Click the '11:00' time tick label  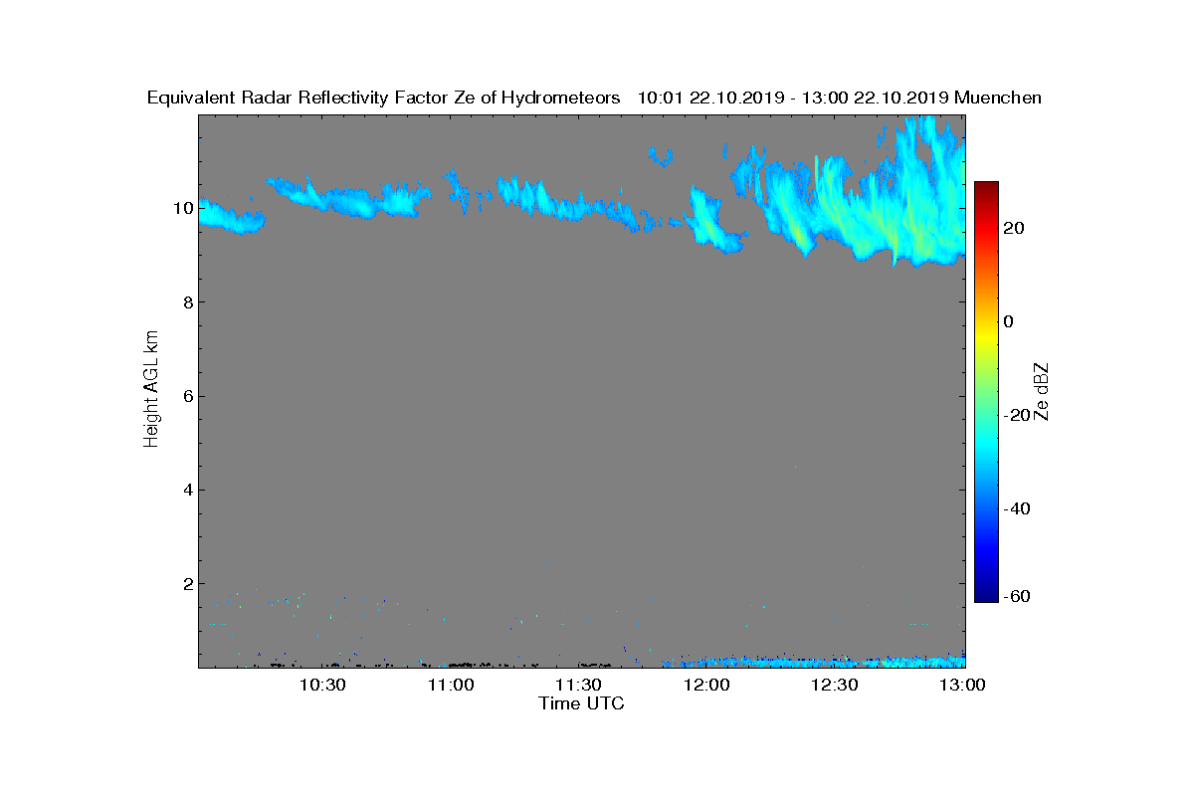click(x=451, y=685)
